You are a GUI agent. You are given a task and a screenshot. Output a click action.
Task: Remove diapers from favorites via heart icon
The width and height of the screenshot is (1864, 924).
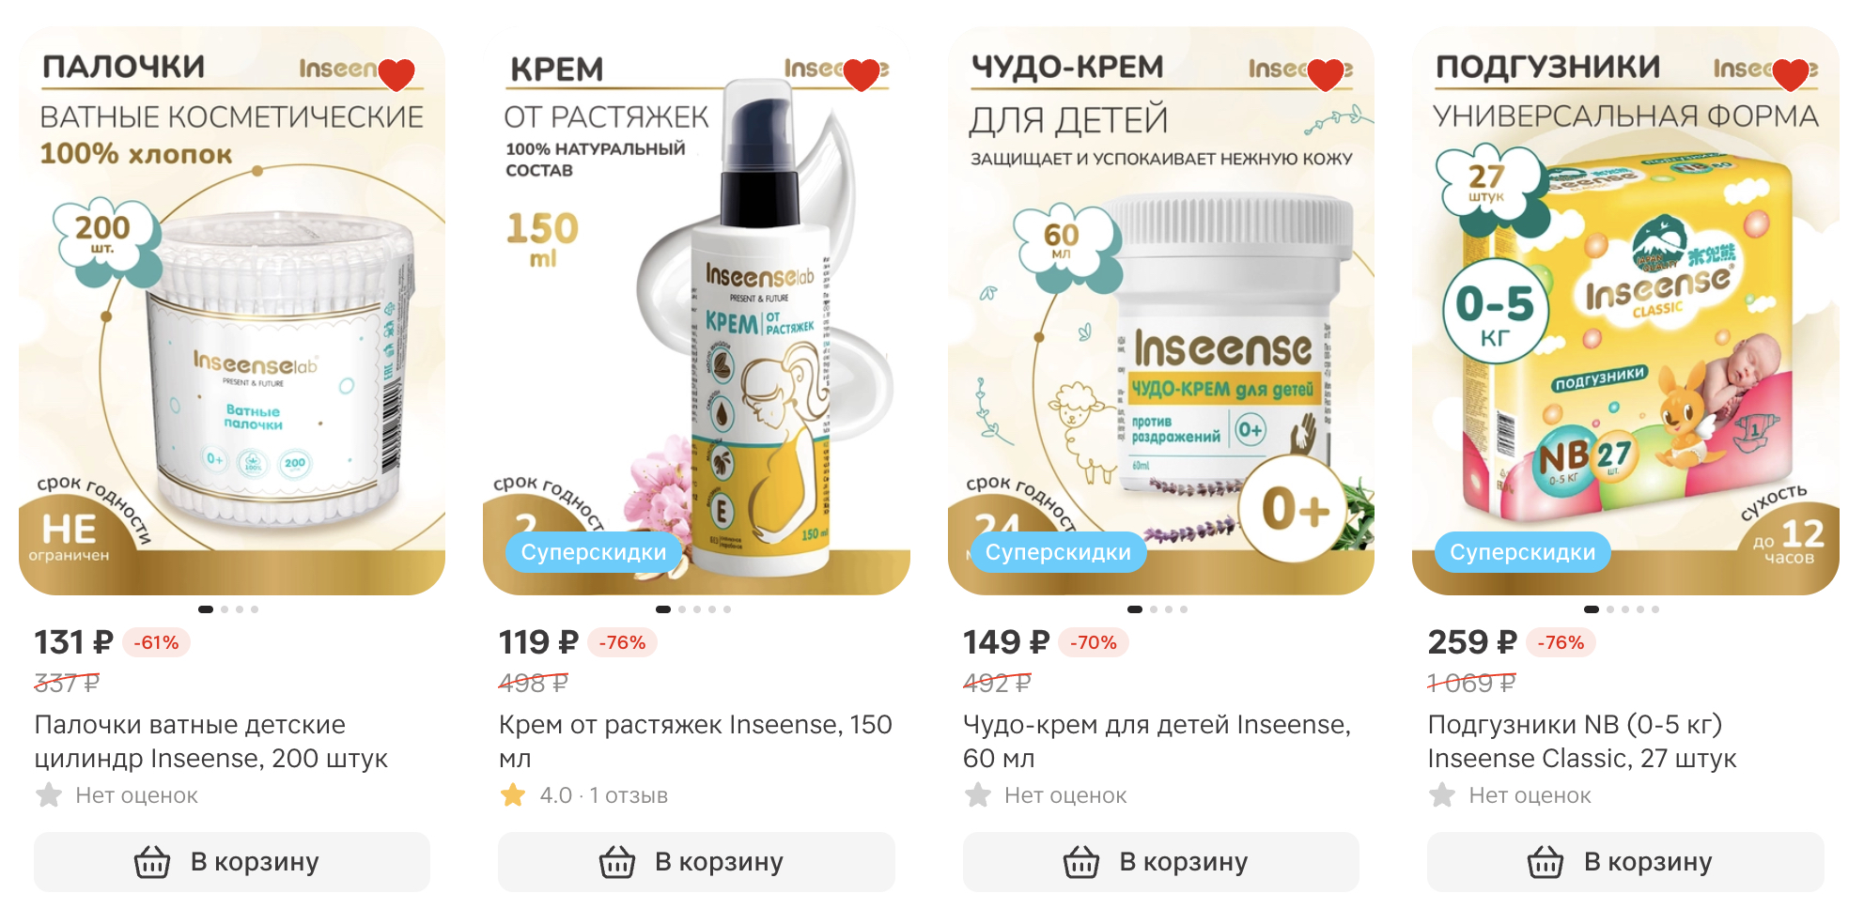[1791, 74]
